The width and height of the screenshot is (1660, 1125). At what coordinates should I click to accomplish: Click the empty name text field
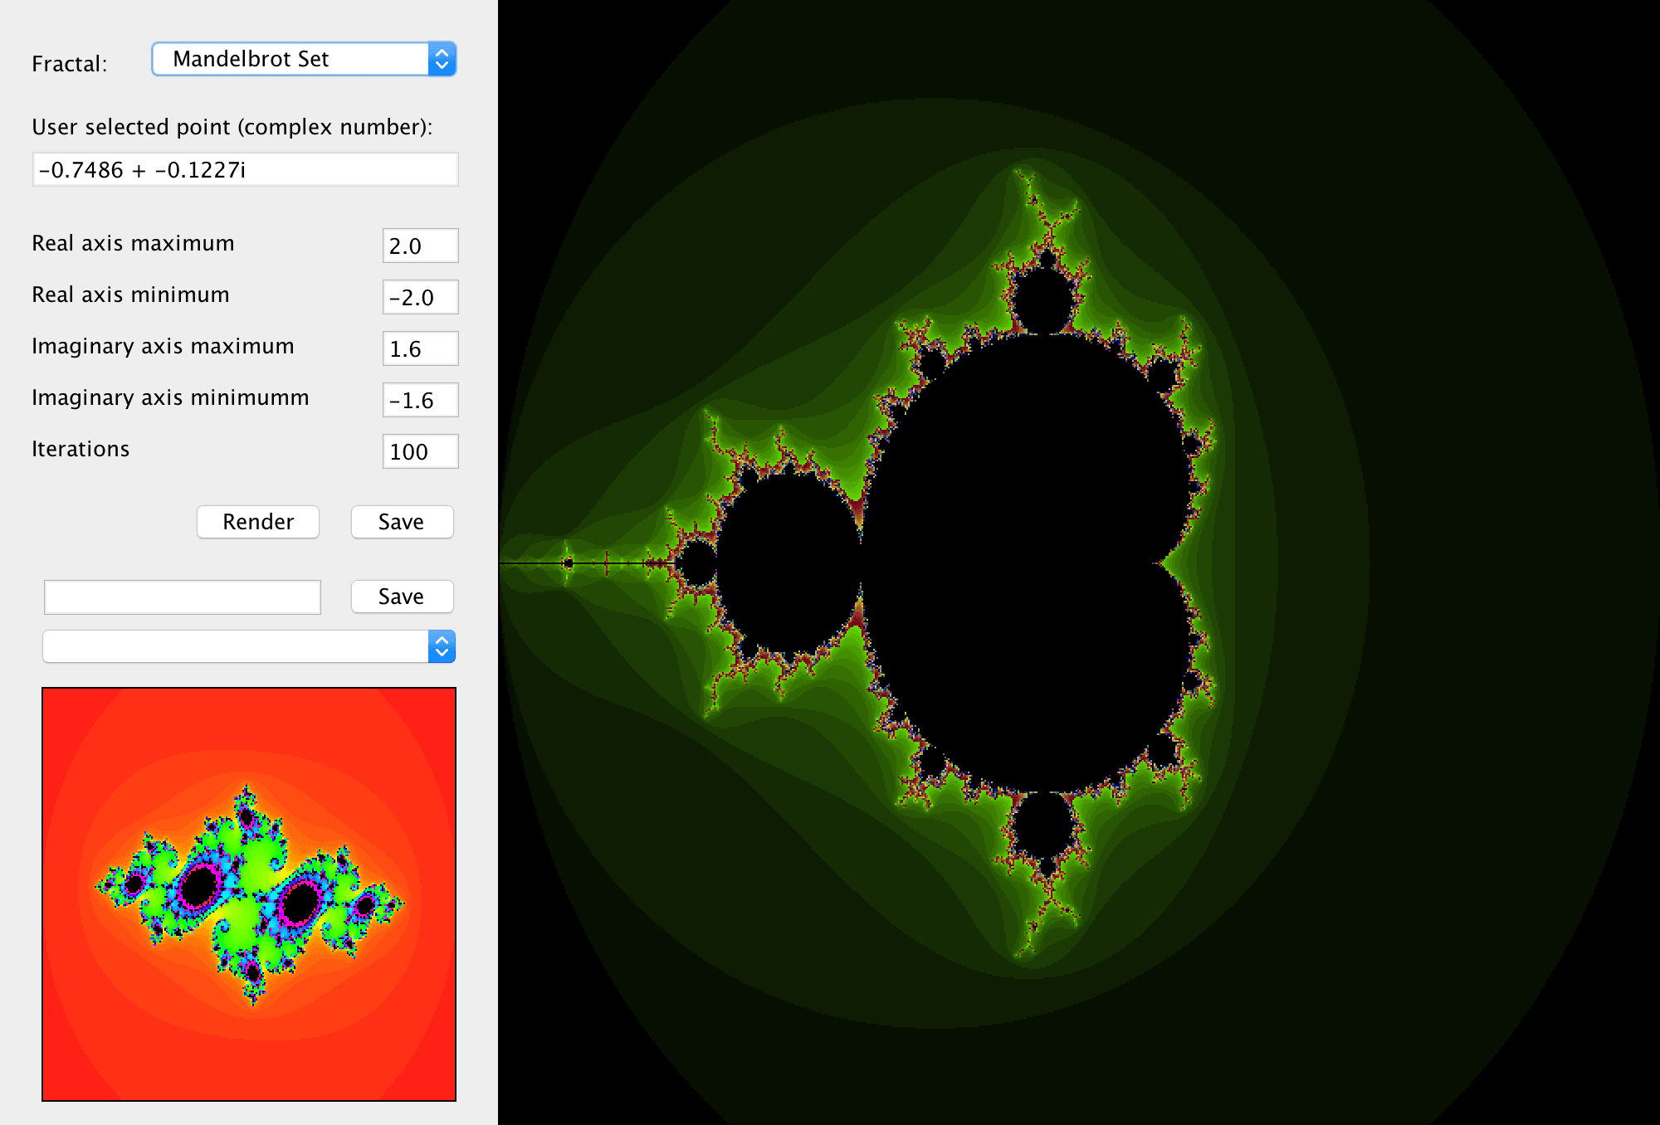point(183,597)
